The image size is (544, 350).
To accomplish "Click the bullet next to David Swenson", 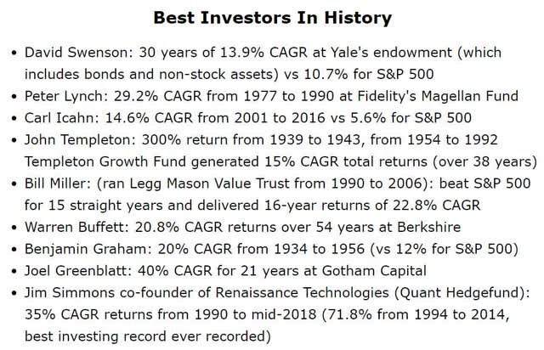I will [14, 53].
